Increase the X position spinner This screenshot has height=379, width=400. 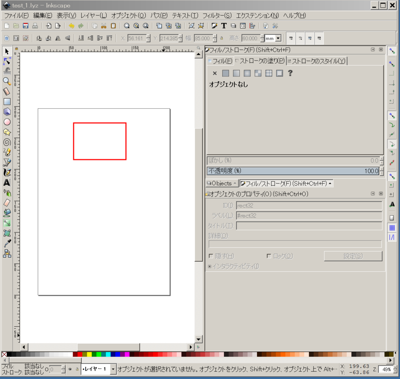tap(148, 36)
